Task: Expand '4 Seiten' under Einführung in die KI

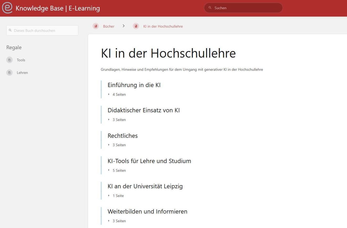Action: pyautogui.click(x=117, y=94)
